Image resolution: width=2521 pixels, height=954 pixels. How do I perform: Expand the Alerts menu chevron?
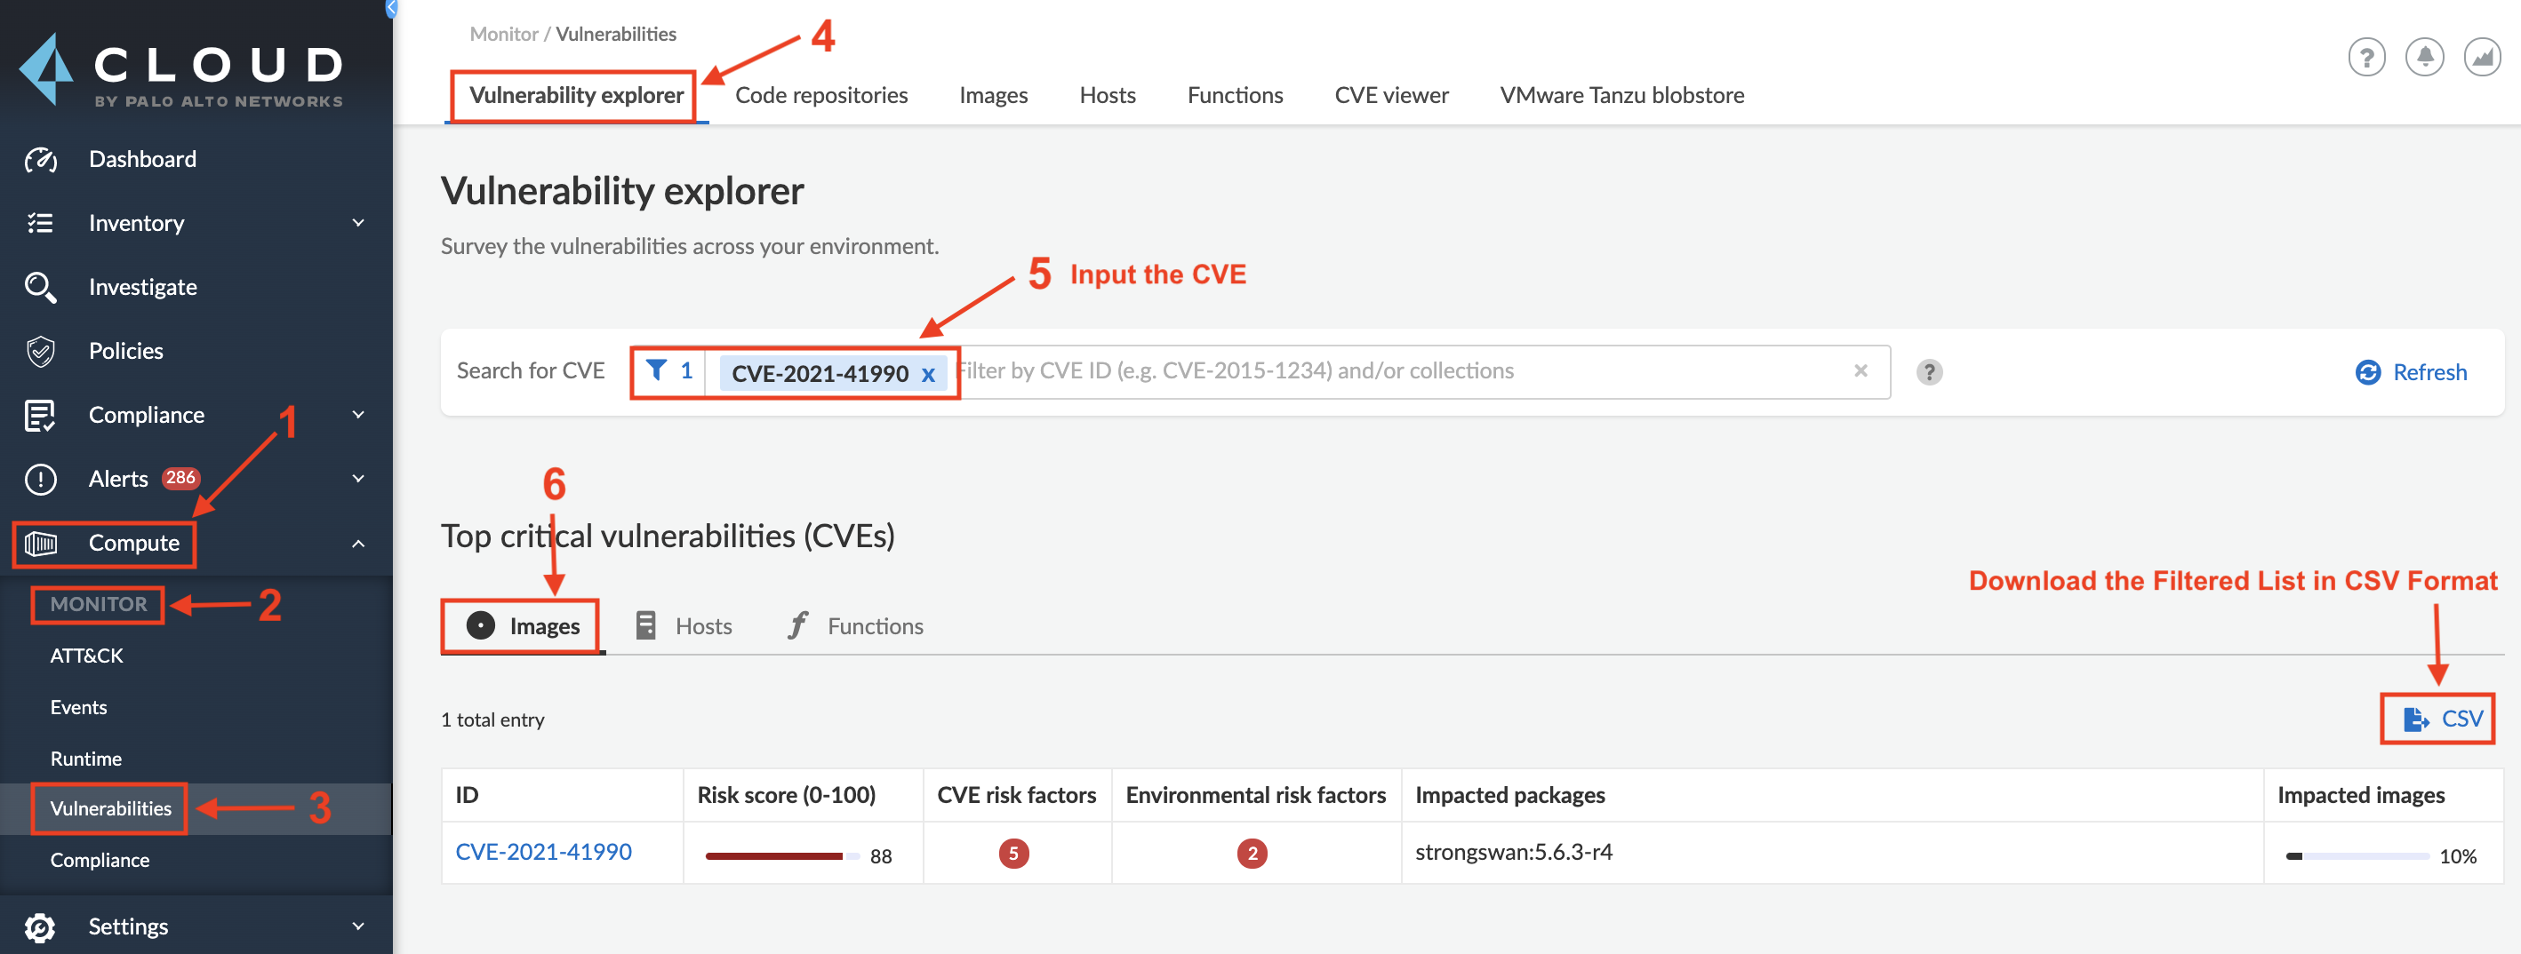point(358,478)
